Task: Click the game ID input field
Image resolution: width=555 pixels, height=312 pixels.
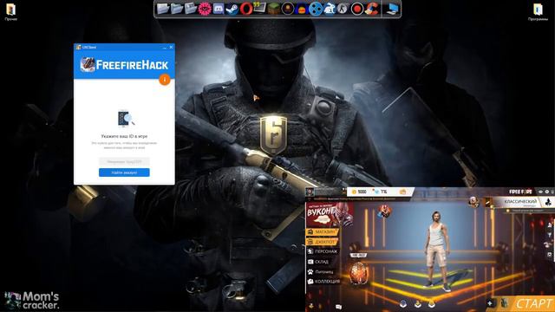Action: tap(124, 162)
